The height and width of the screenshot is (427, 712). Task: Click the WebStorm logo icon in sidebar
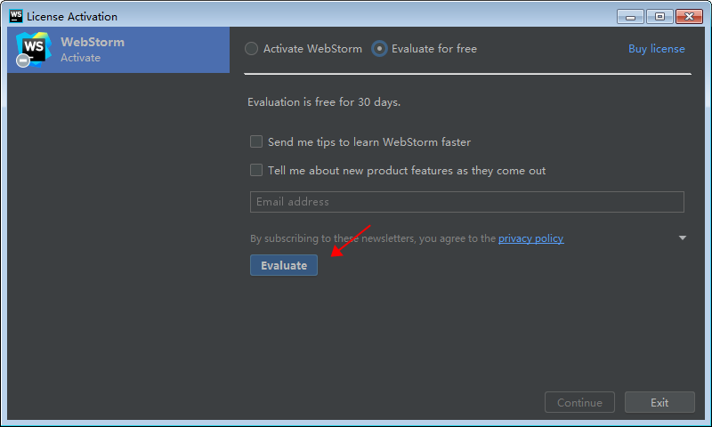[33, 49]
